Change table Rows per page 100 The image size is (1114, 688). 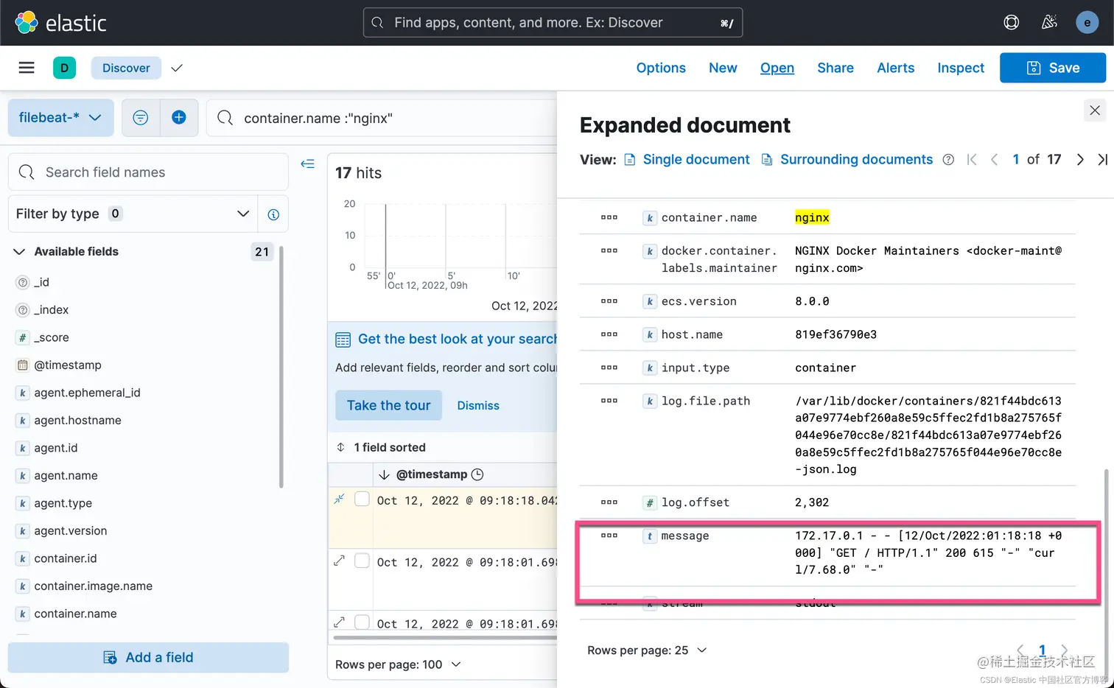tap(398, 664)
